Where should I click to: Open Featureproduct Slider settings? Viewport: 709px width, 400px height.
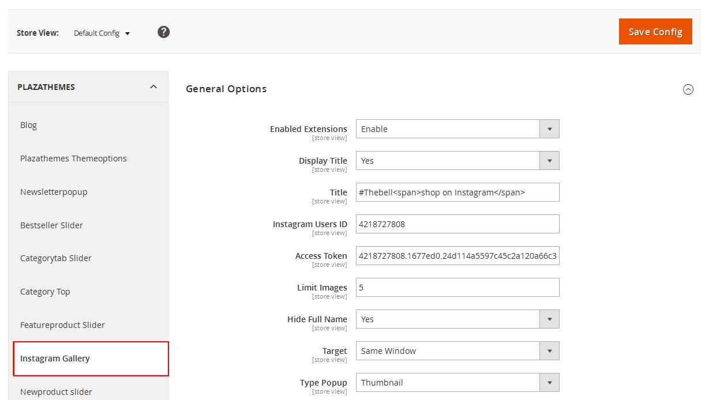62,325
